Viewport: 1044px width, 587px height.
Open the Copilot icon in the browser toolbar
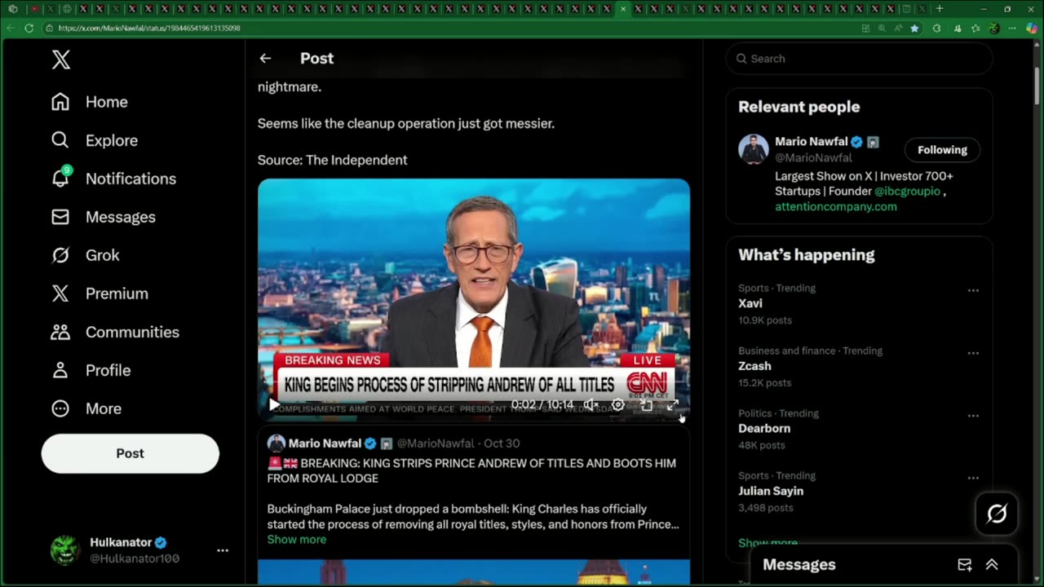[x=1032, y=28]
